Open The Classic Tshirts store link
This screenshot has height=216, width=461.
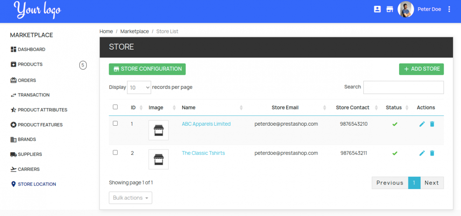tap(203, 153)
